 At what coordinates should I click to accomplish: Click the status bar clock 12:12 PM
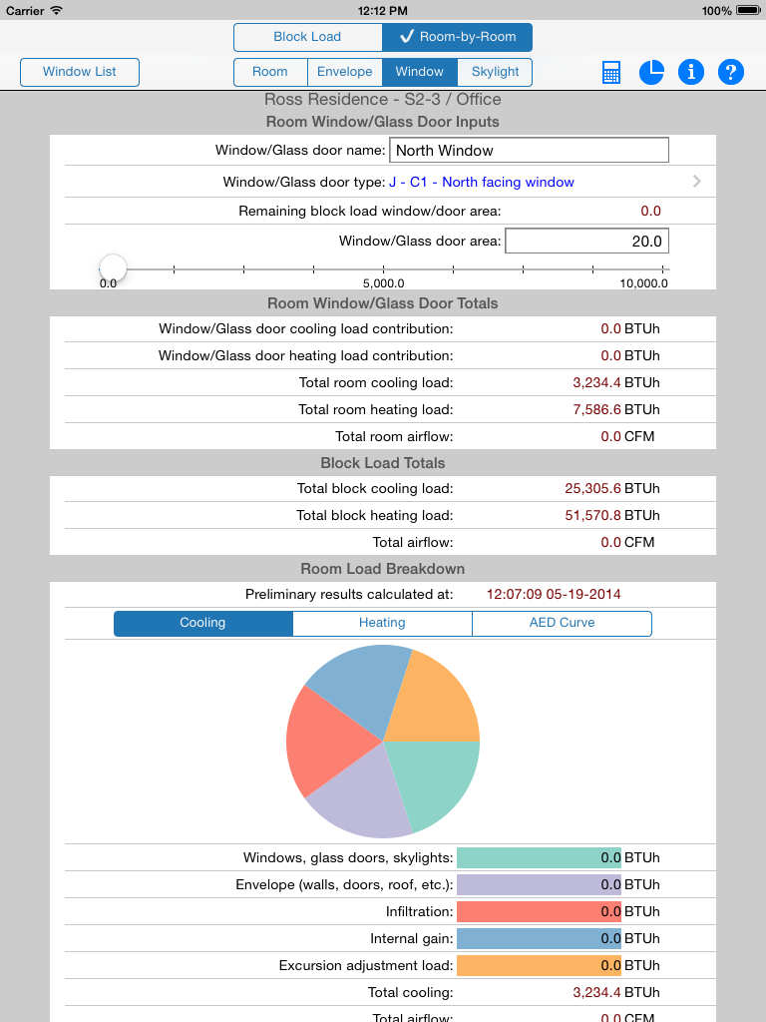(382, 10)
